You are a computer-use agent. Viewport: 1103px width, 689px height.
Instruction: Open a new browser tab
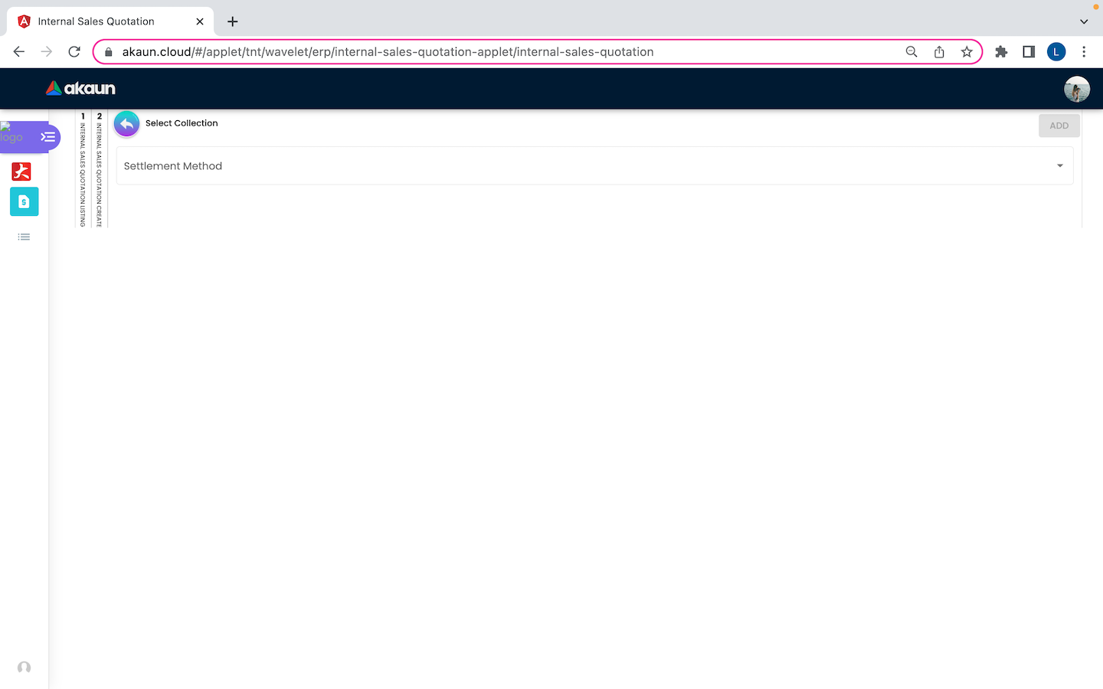tap(233, 21)
